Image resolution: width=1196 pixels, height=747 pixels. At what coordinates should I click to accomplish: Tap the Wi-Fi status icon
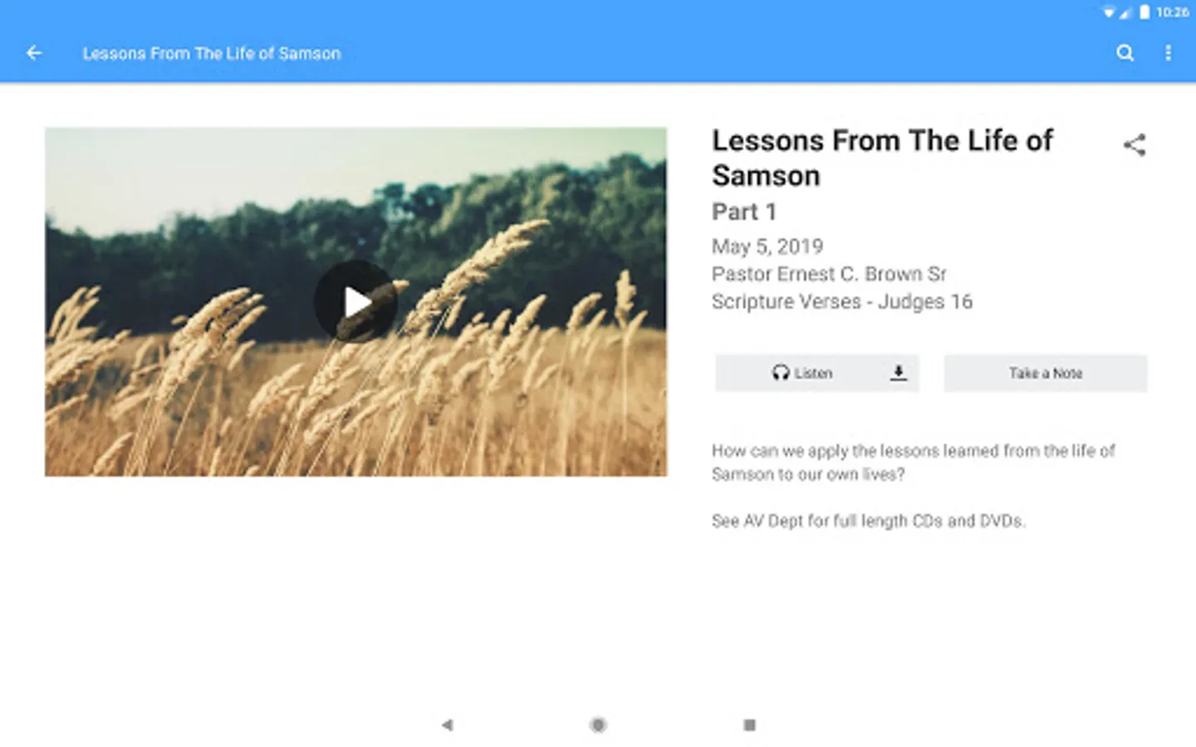pyautogui.click(x=1109, y=12)
